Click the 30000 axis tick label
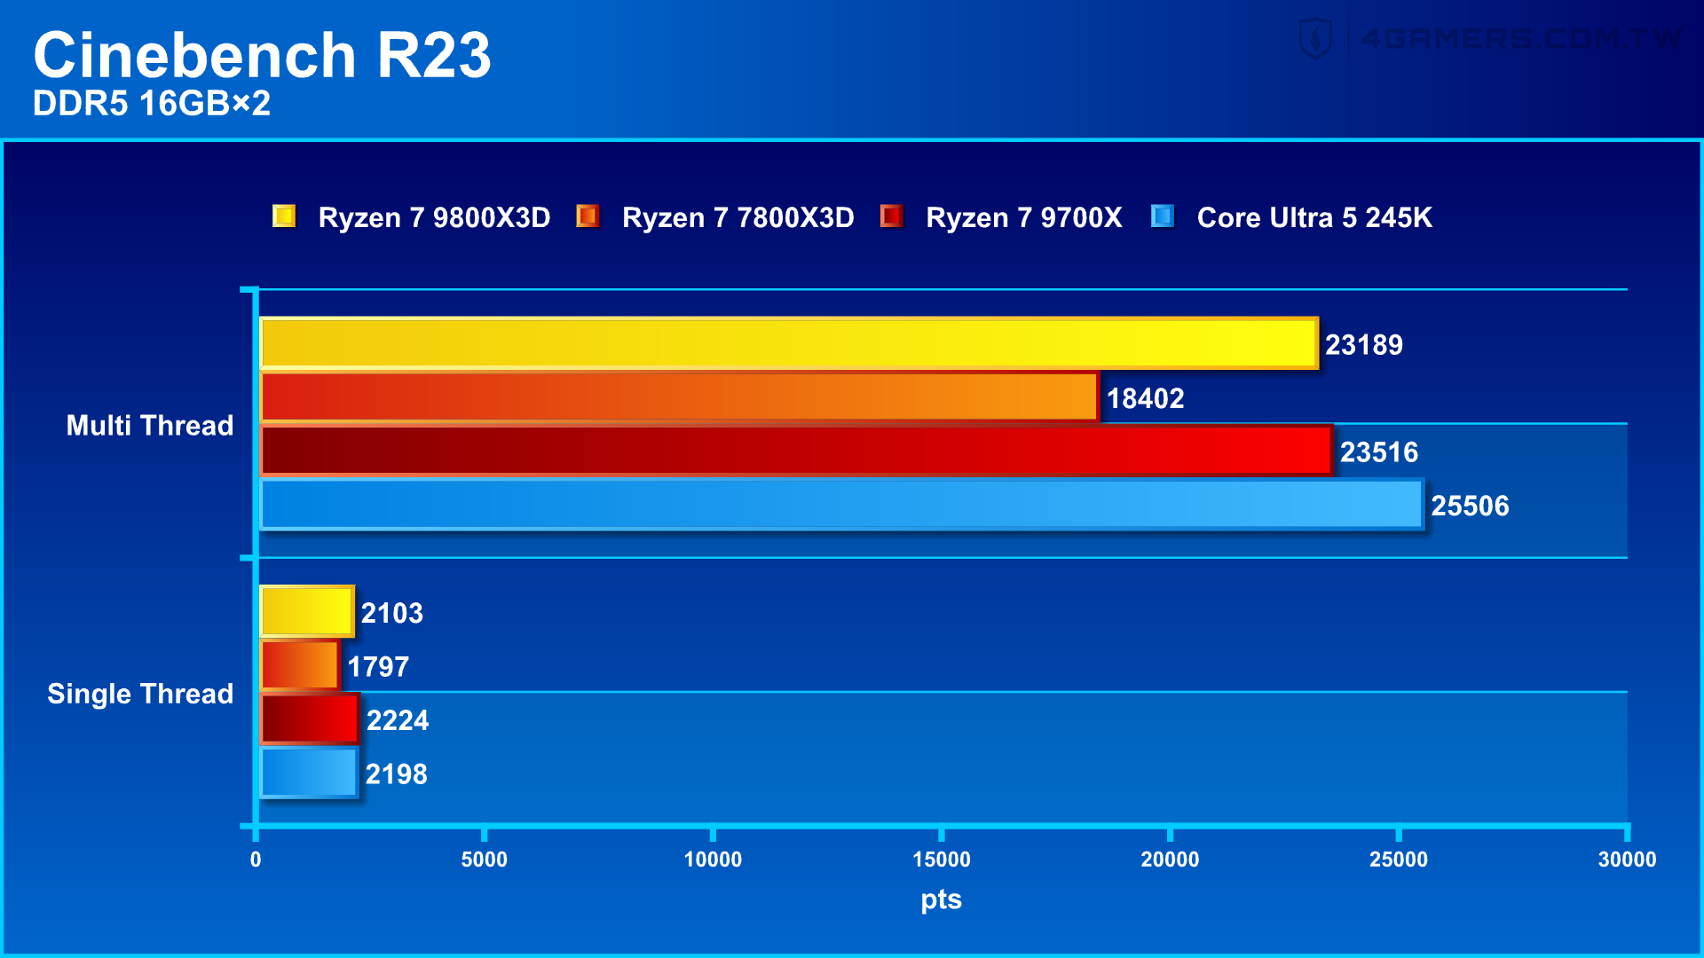The width and height of the screenshot is (1704, 958). [x=1628, y=860]
